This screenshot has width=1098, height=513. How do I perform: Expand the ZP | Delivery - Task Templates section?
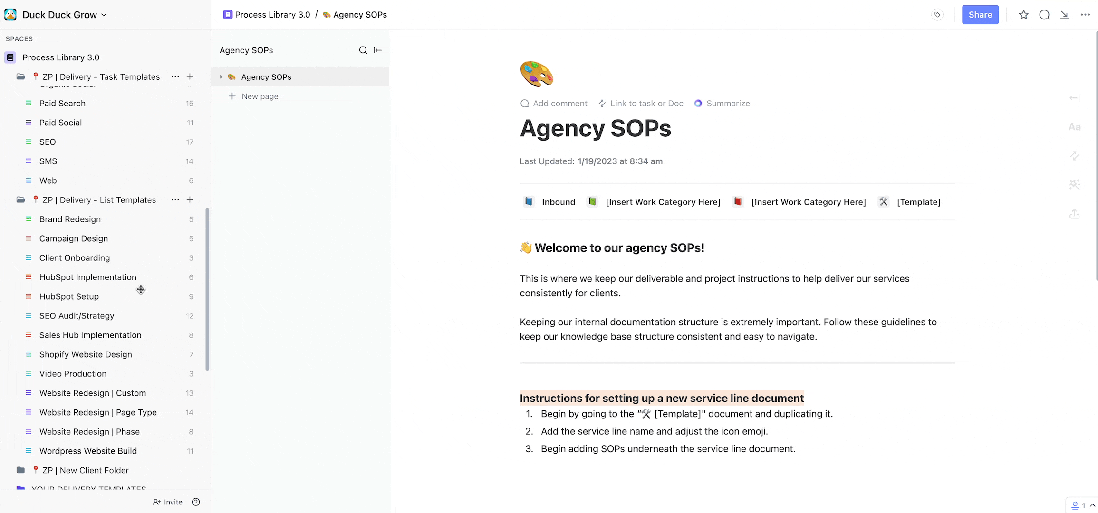pos(18,76)
